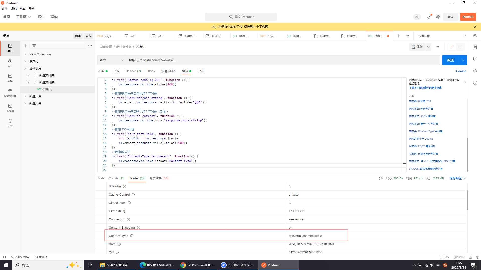Viewport: 481px width, 270px height.
Task: Click the 新建 button
Action: tap(78, 36)
